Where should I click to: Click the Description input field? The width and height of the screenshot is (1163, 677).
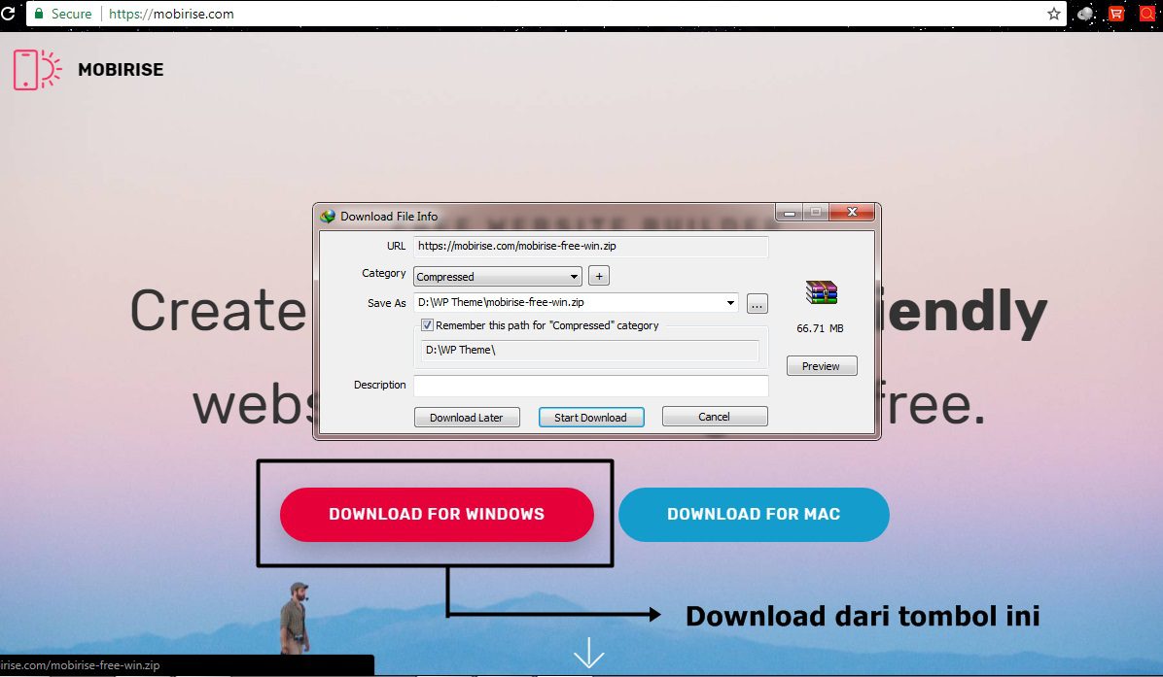click(590, 386)
